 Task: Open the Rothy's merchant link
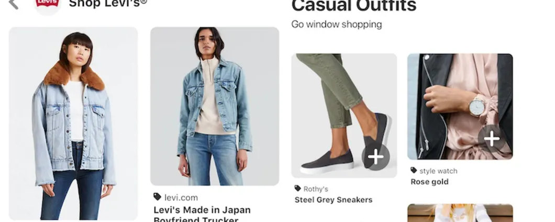[x=316, y=188]
